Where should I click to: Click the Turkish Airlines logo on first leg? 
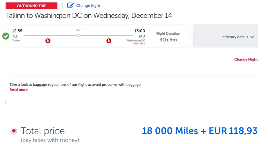(x=48, y=41)
